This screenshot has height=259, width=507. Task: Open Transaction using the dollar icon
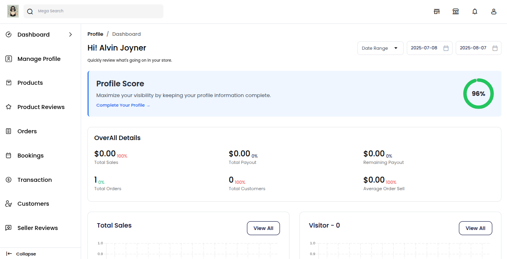[x=9, y=179]
